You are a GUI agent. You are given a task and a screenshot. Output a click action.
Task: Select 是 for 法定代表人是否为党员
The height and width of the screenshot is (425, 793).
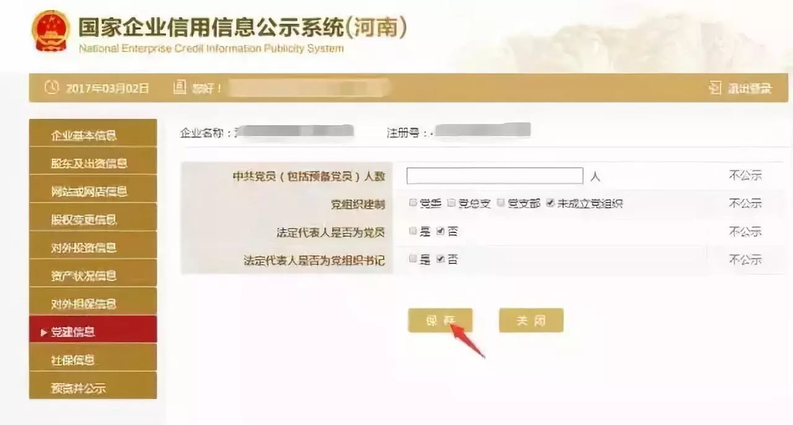(413, 231)
